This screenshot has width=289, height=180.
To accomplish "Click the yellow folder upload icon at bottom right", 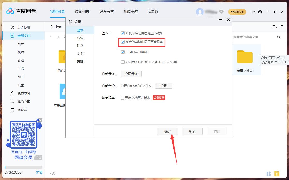I will tap(276, 174).
